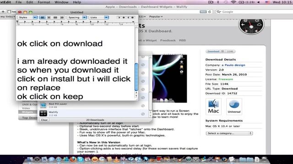Image resolution: width=293 pixels, height=164 pixels.
Task: Click the Mac platform icon
Action: point(213,106)
